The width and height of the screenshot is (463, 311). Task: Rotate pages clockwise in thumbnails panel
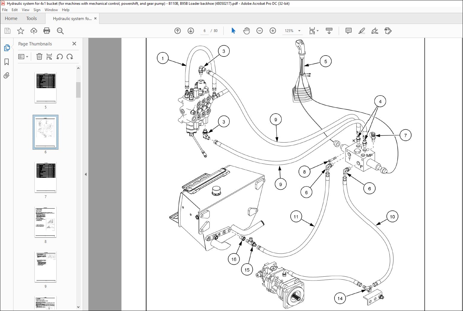[x=70, y=56]
